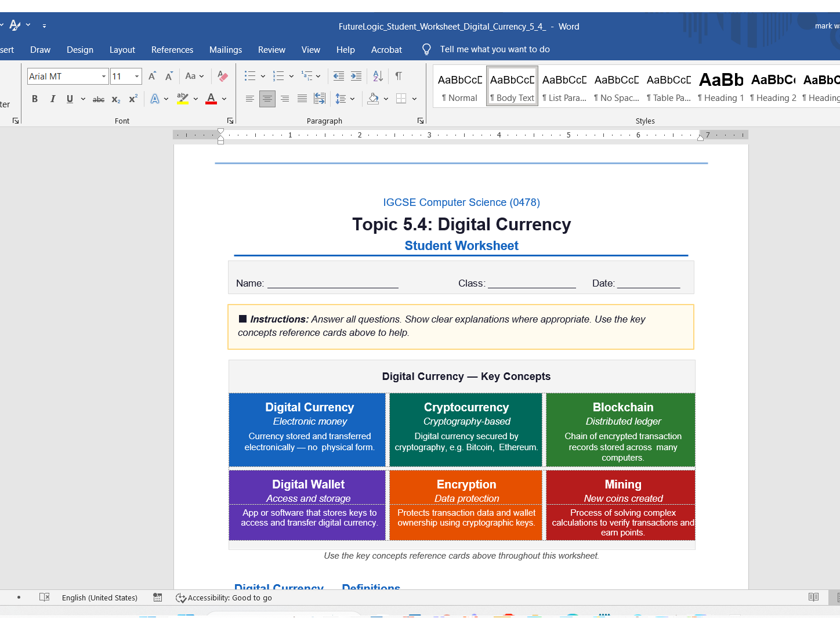This screenshot has width=840, height=630.
Task: Apply yellow text highlight color
Action: pyautogui.click(x=183, y=99)
